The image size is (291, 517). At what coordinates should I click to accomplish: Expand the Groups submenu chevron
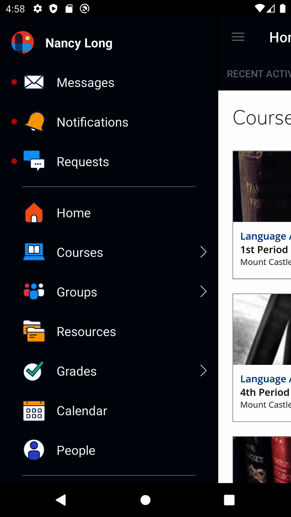pos(203,292)
